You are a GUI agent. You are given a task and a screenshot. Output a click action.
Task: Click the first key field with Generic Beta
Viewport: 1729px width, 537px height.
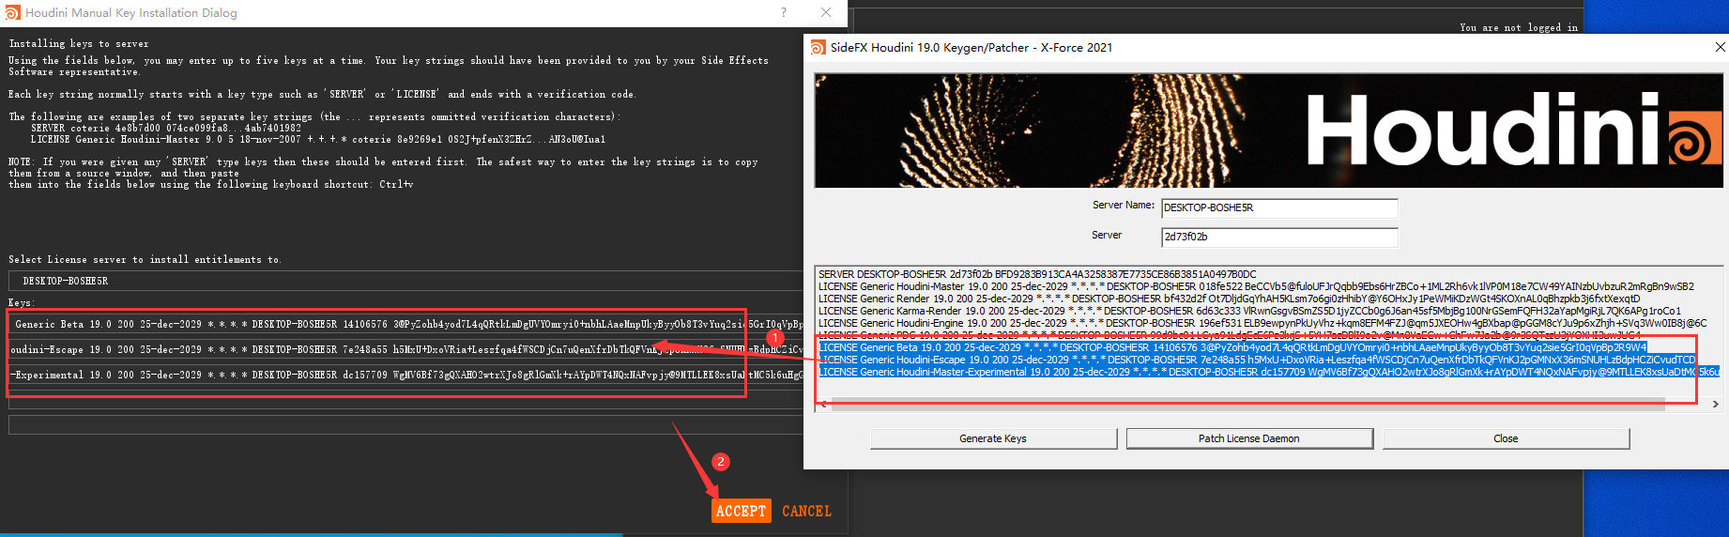[404, 324]
